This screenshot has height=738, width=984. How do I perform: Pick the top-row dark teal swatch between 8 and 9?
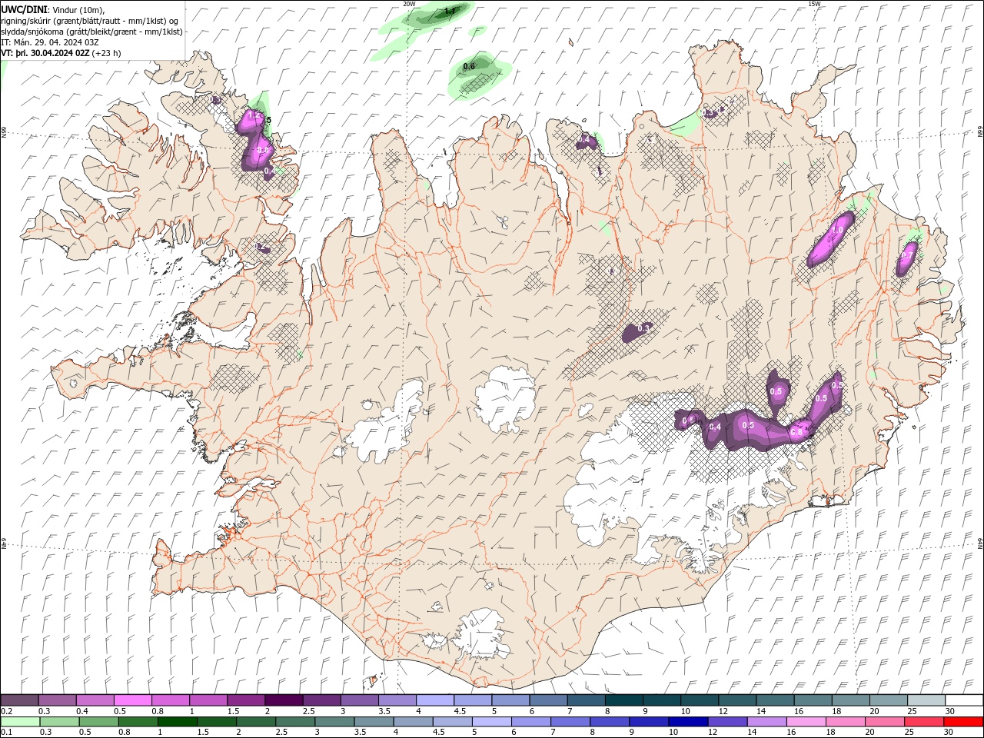click(624, 700)
